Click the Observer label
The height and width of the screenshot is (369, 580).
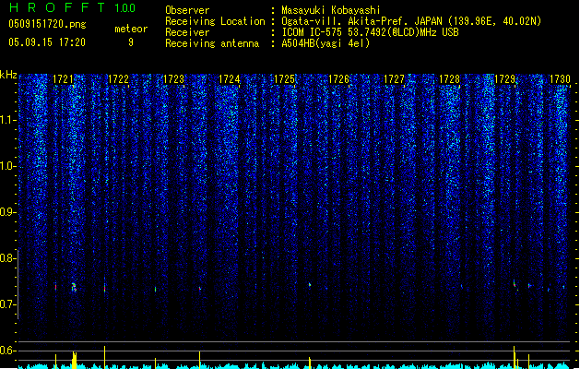[x=187, y=10]
